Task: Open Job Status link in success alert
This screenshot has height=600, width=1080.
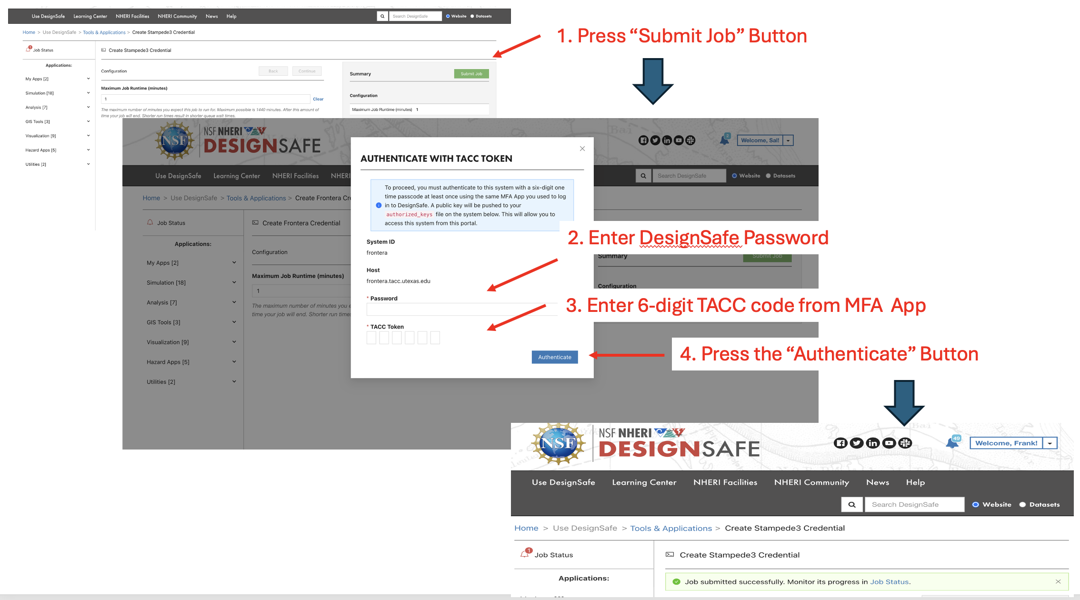Action: pyautogui.click(x=889, y=582)
